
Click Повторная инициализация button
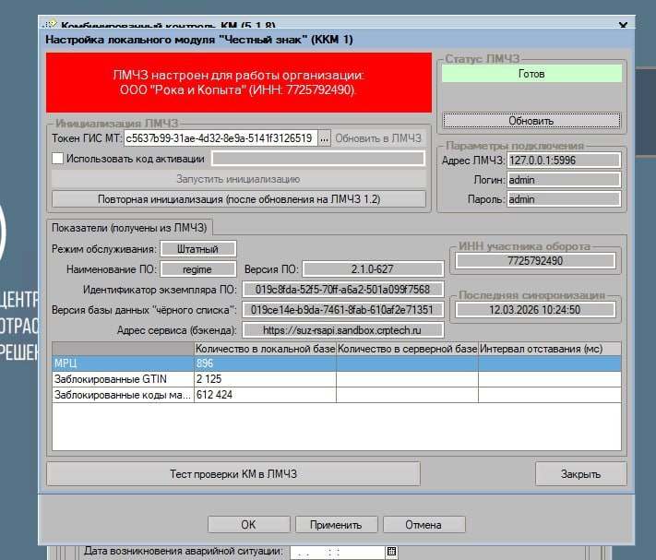pos(238,199)
